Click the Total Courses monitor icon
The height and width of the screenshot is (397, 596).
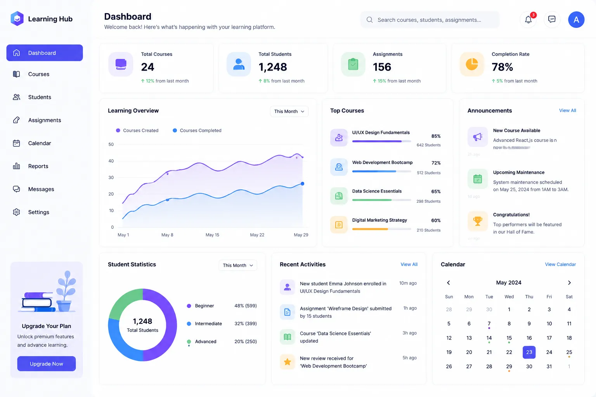(121, 64)
